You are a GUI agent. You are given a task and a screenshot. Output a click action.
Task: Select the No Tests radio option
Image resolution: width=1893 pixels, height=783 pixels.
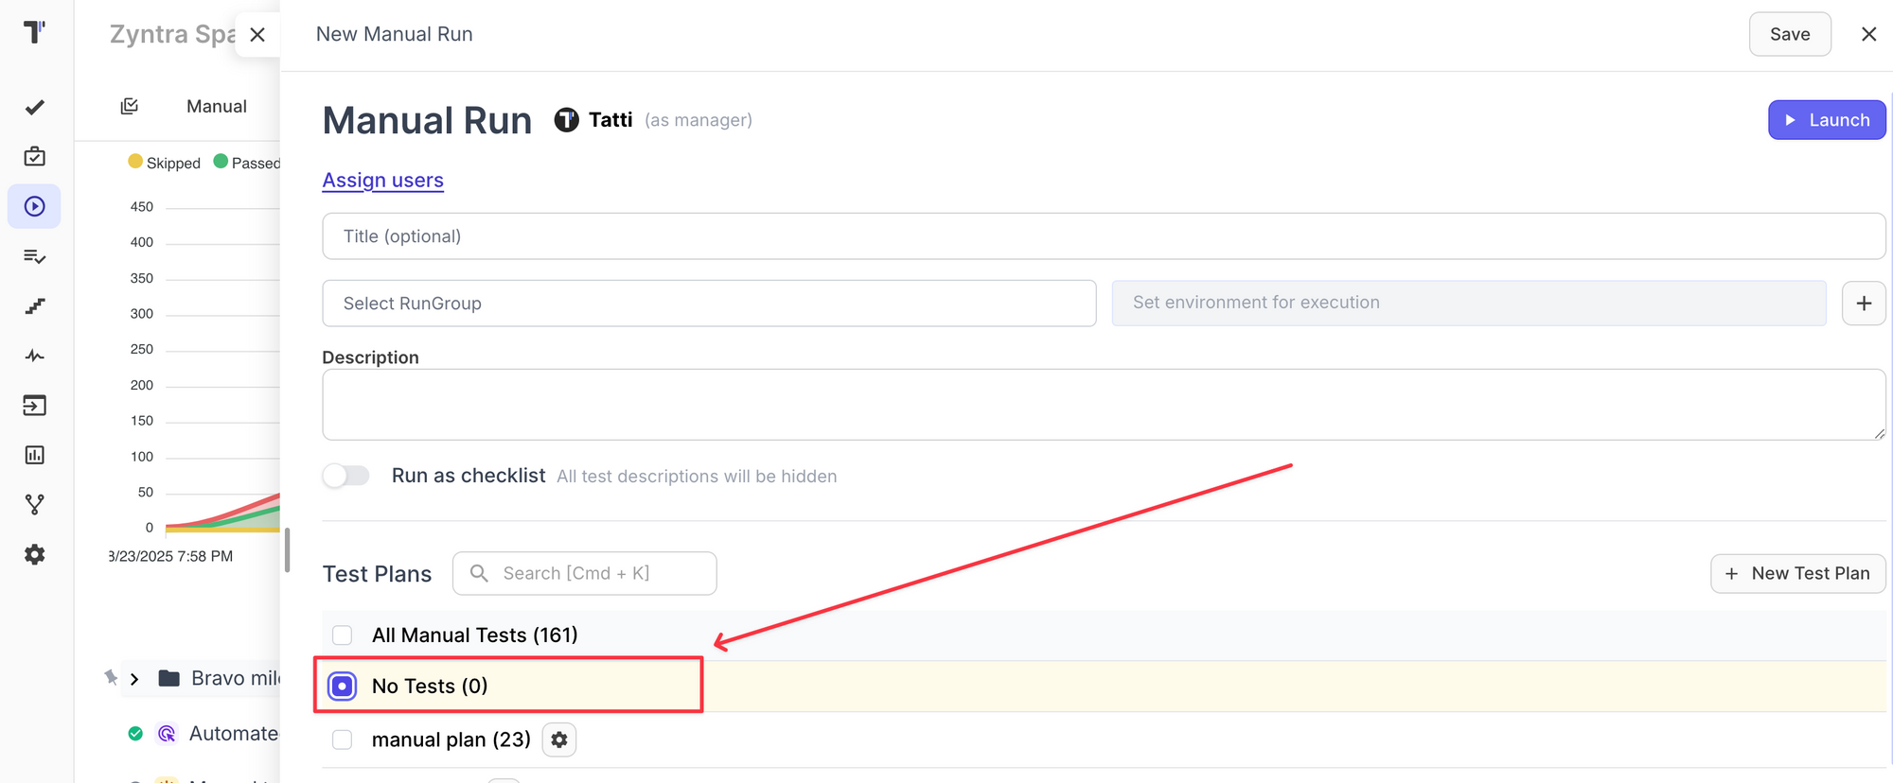click(343, 686)
